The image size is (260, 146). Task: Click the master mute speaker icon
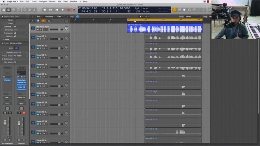coord(184,10)
